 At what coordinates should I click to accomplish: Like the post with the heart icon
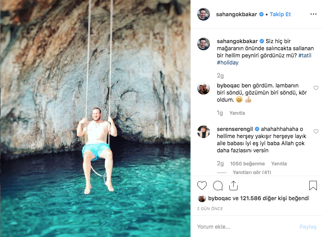click(202, 186)
